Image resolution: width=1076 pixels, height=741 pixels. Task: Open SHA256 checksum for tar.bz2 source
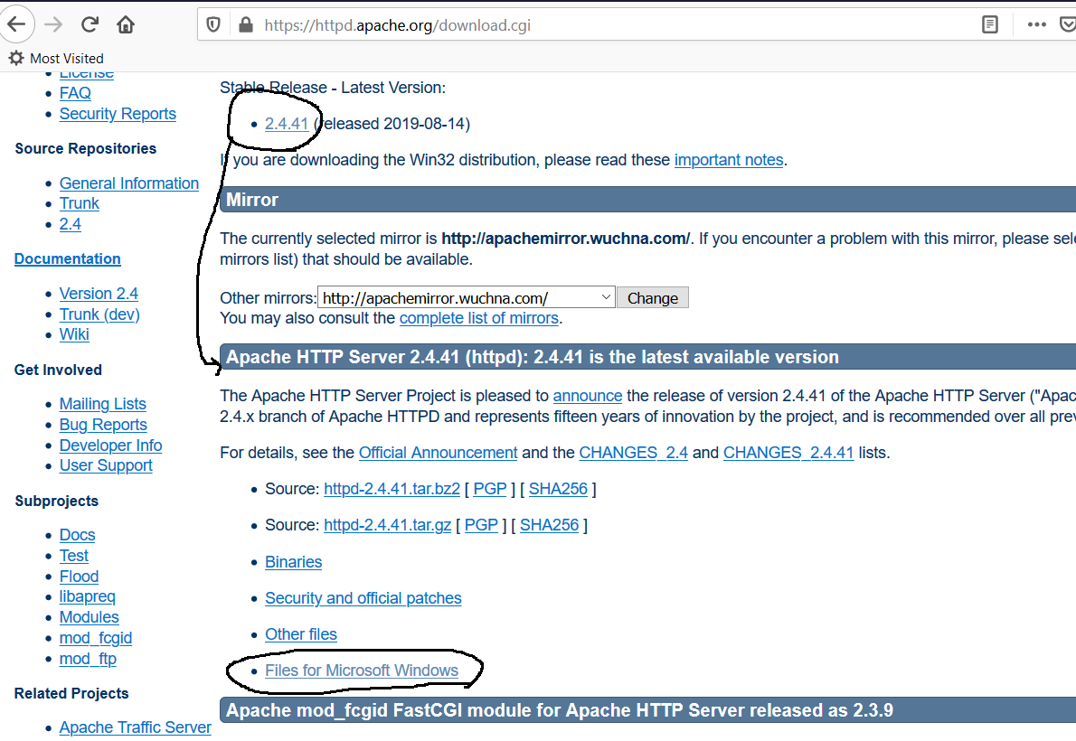pos(558,489)
